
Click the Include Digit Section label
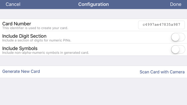coord(24,36)
